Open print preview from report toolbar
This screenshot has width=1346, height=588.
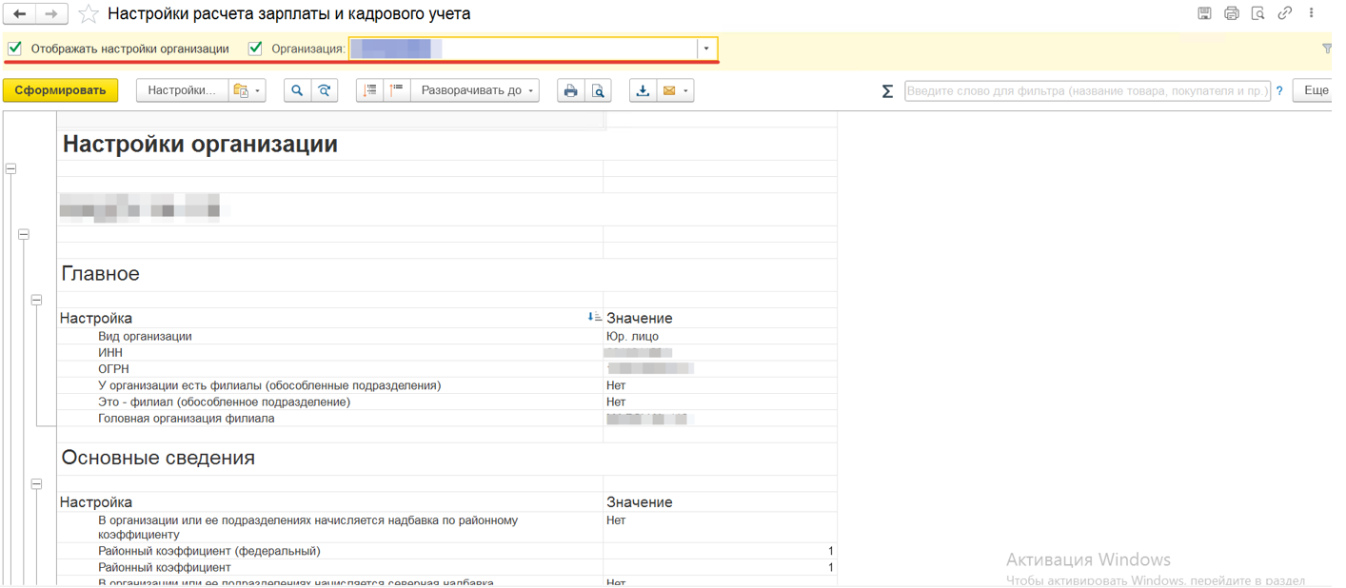[x=598, y=90]
